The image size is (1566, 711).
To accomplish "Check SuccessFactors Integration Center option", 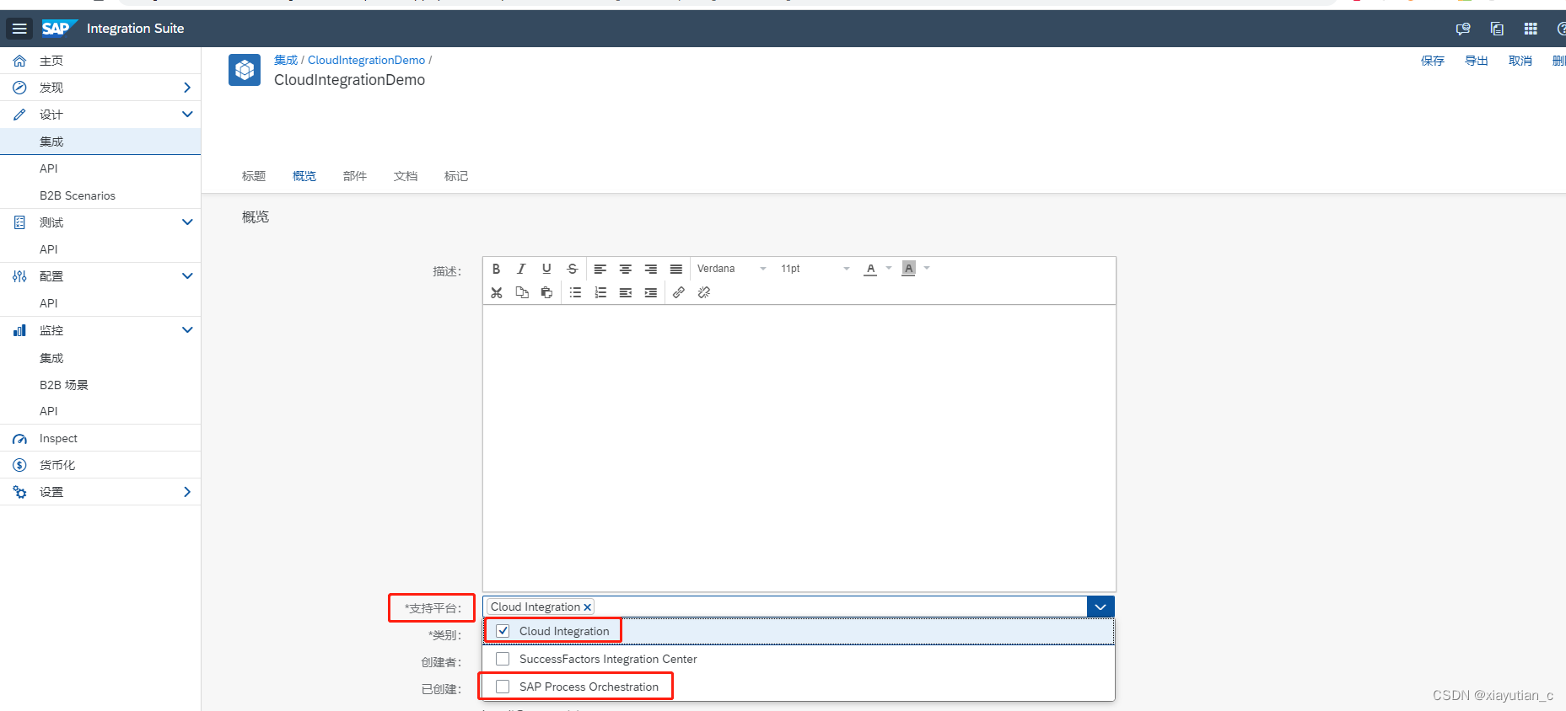I will [x=503, y=659].
